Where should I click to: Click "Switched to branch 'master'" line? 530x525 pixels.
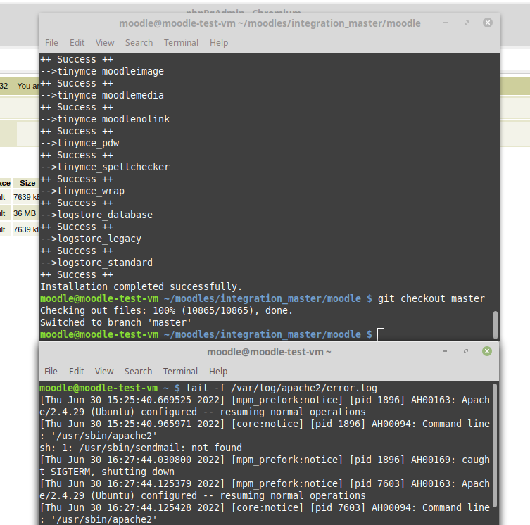(x=115, y=322)
